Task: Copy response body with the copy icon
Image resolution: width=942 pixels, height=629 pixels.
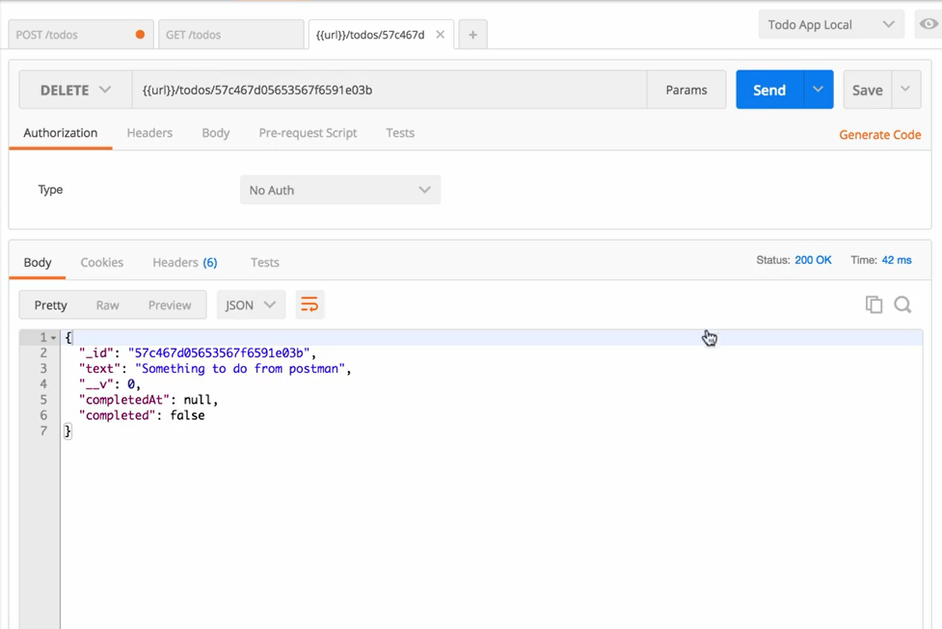Action: pyautogui.click(x=874, y=305)
